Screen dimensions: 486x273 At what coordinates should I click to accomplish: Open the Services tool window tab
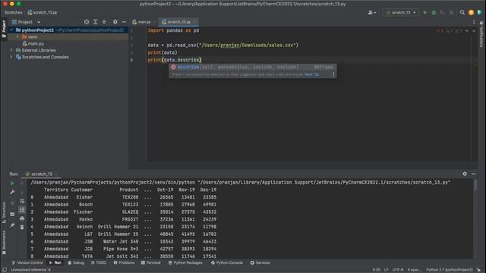pyautogui.click(x=260, y=263)
